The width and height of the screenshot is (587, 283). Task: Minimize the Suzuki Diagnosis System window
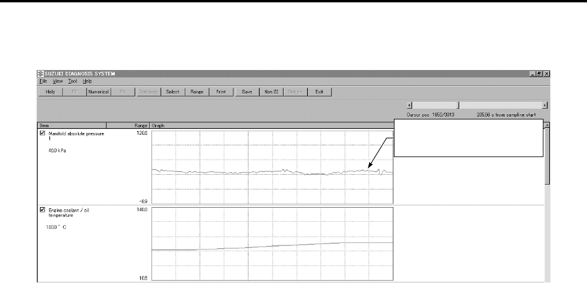[534, 74]
